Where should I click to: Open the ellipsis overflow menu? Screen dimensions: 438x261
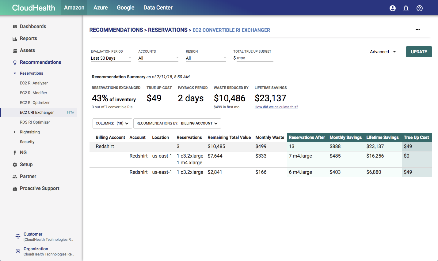pyautogui.click(x=417, y=29)
